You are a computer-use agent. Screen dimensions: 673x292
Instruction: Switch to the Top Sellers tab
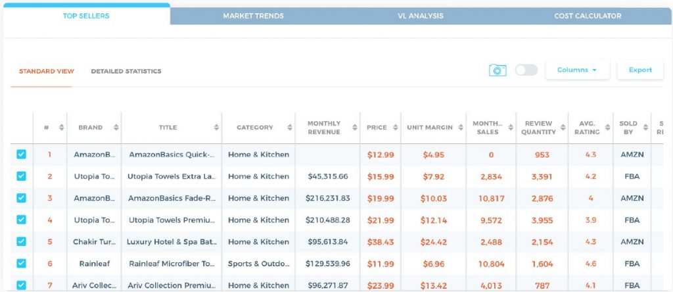click(86, 16)
